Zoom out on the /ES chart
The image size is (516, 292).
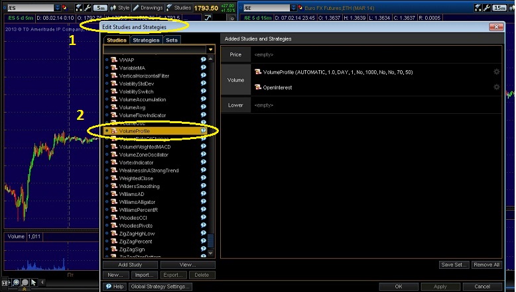tap(25, 282)
